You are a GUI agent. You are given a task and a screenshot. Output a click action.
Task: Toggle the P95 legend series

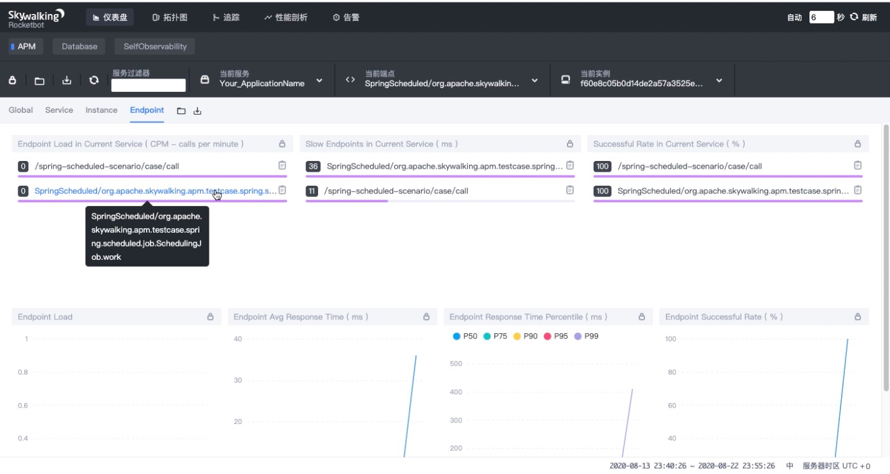[x=556, y=336]
